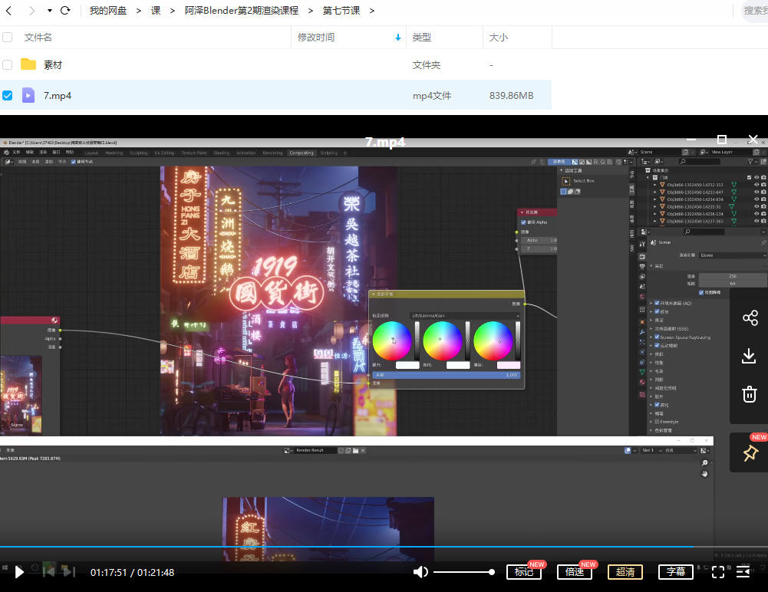768x592 pixels.
Task: Click the outliner display mode icon
Action: (659, 161)
